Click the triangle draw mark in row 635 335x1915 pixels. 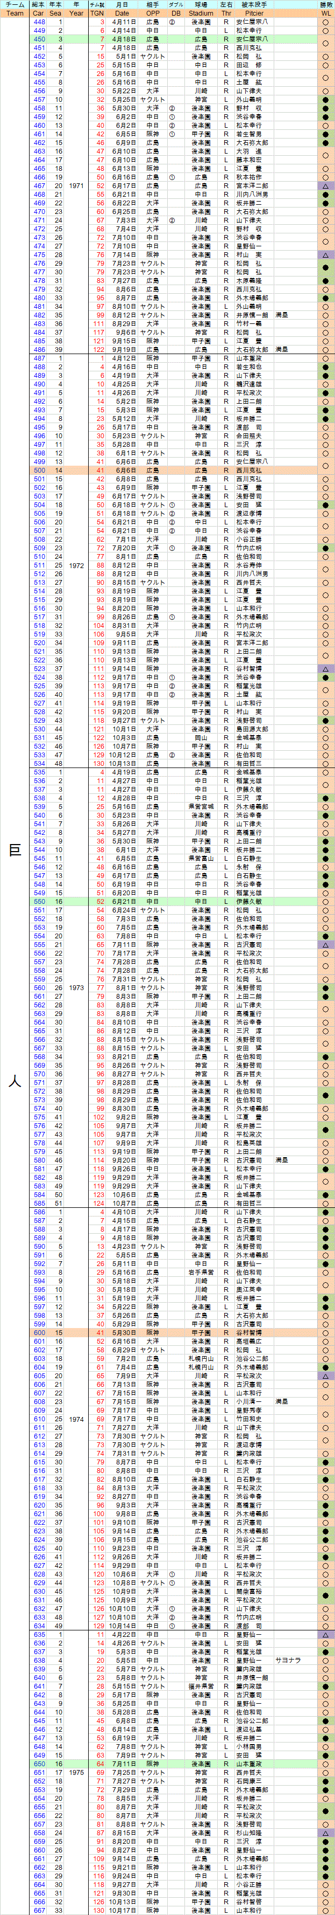(x=326, y=1634)
